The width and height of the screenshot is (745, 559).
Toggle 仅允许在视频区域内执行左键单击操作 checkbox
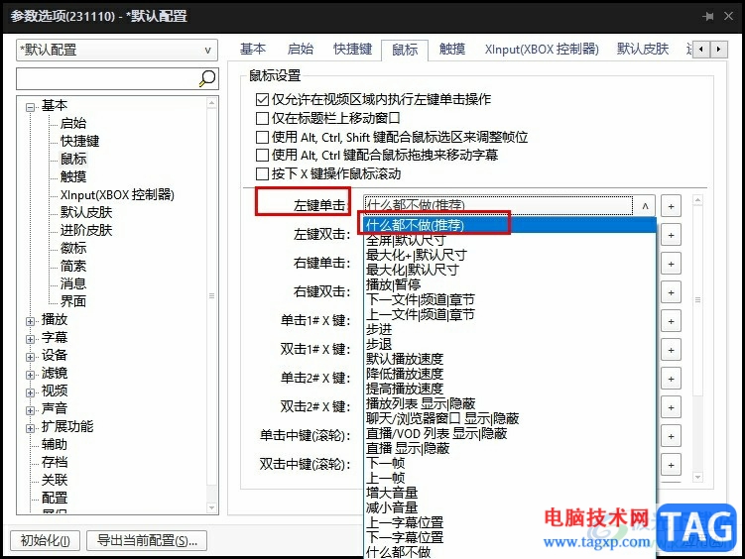tap(262, 99)
